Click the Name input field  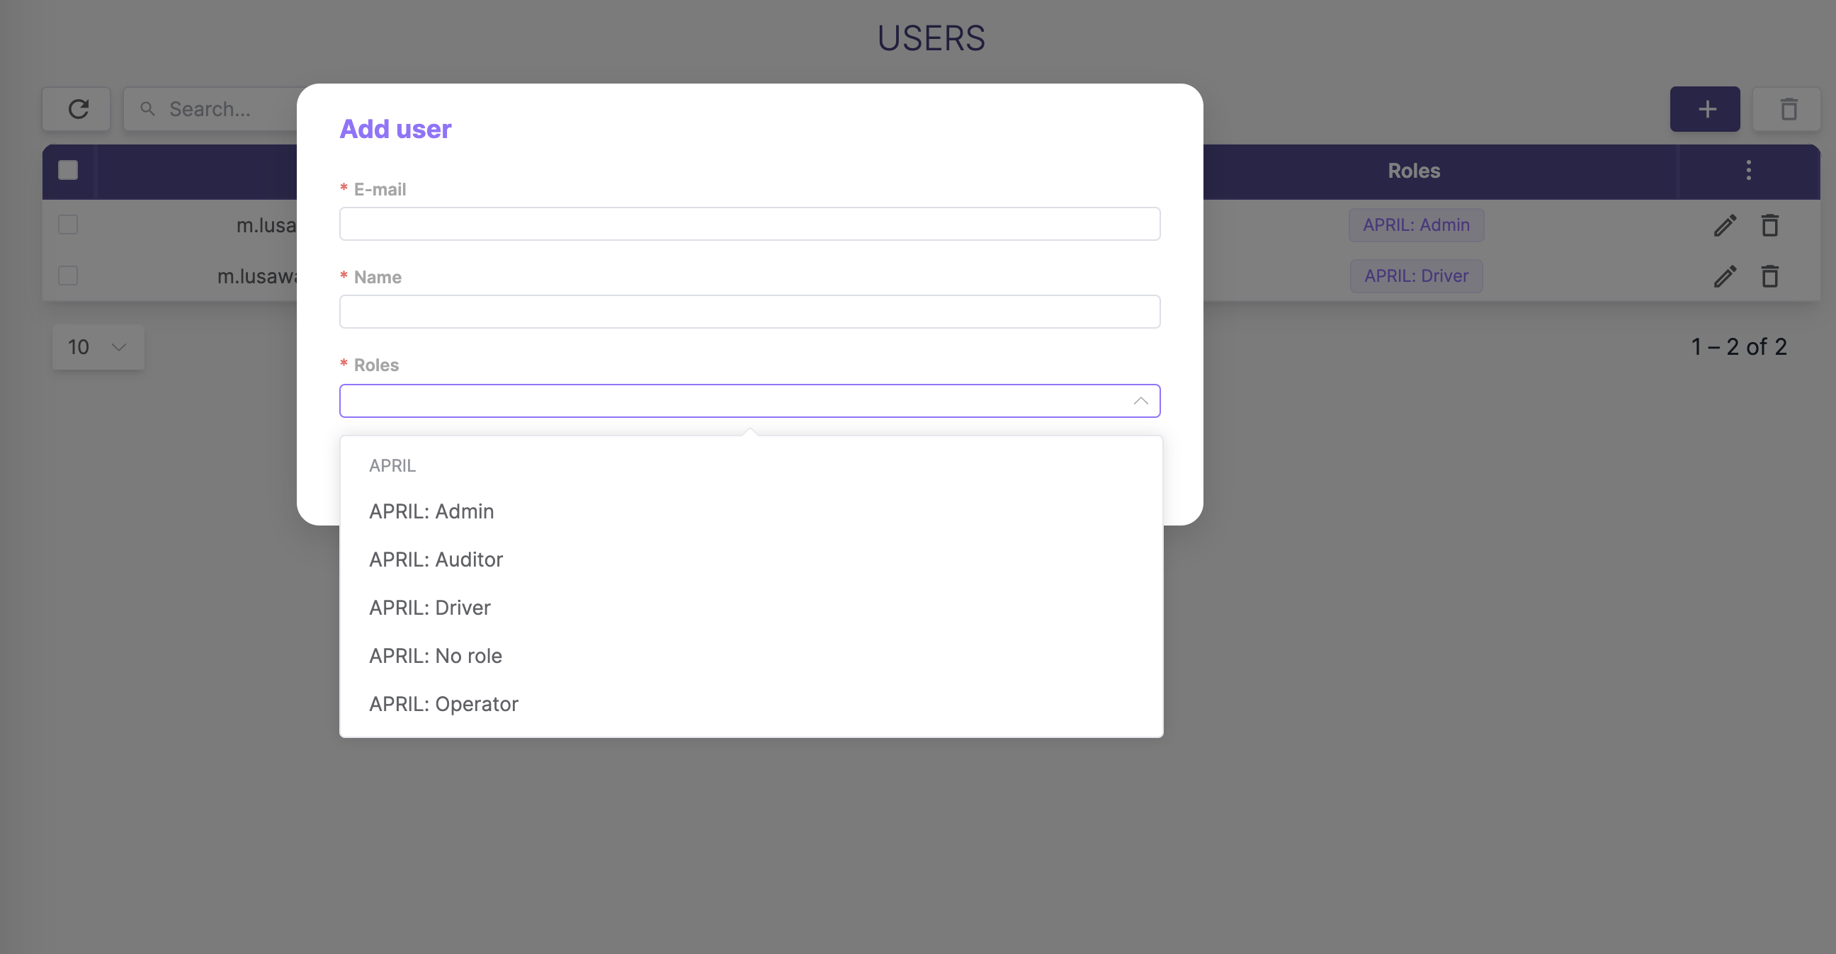pyautogui.click(x=750, y=312)
